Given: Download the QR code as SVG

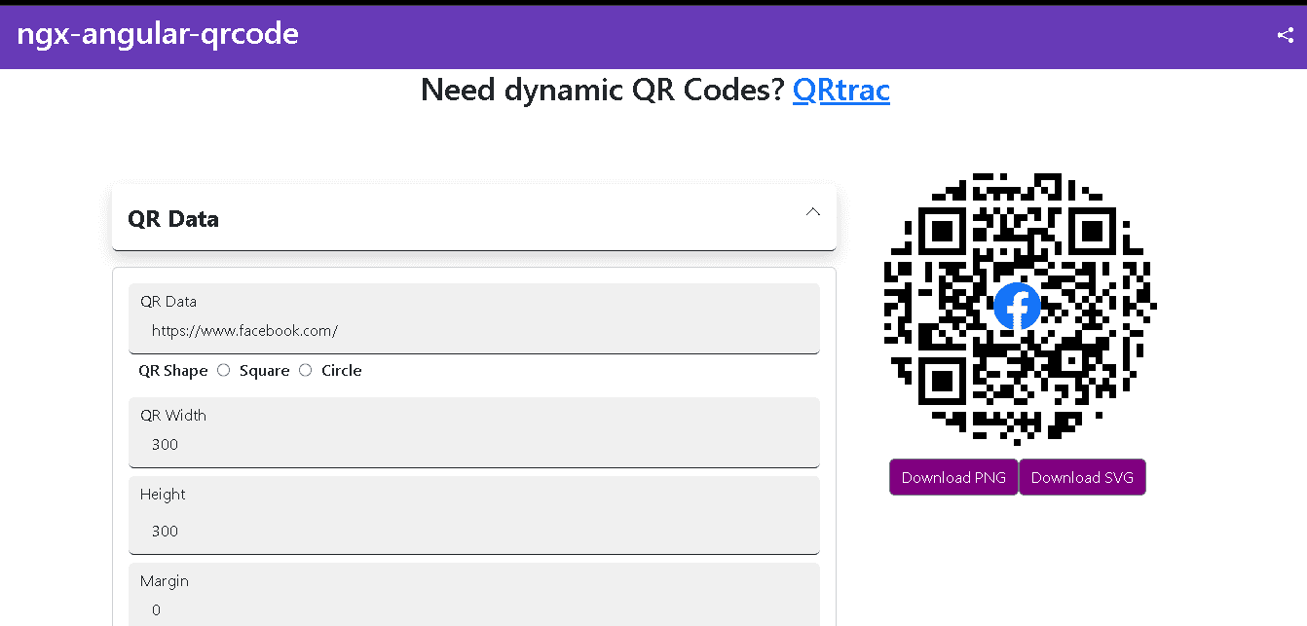Looking at the screenshot, I should 1082,477.
